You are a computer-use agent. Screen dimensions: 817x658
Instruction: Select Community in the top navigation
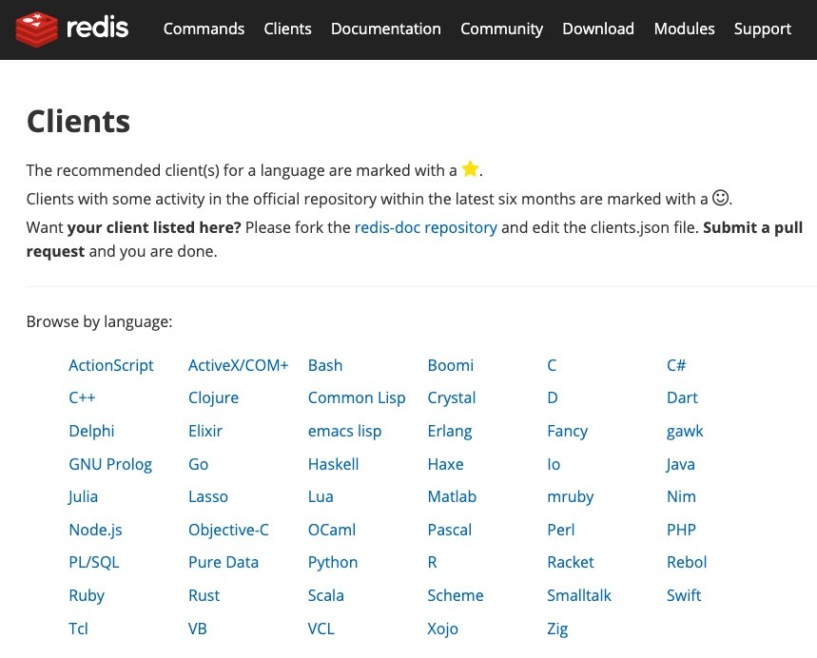[502, 29]
